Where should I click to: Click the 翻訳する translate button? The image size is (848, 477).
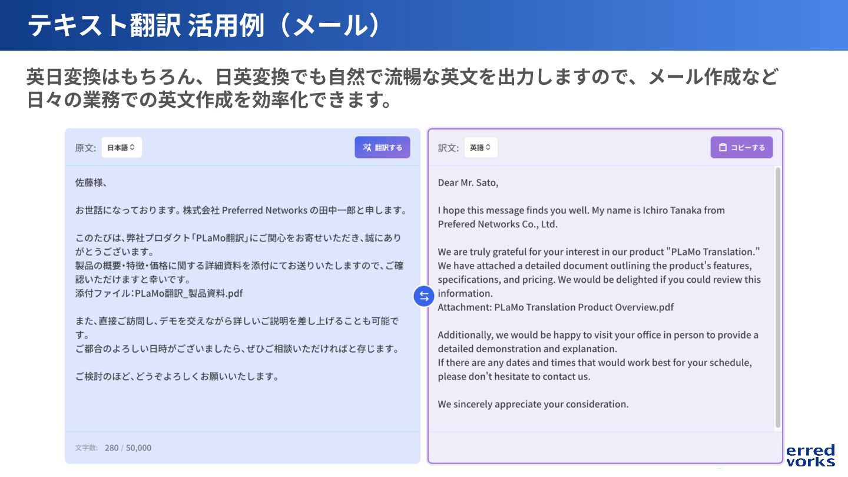(382, 147)
